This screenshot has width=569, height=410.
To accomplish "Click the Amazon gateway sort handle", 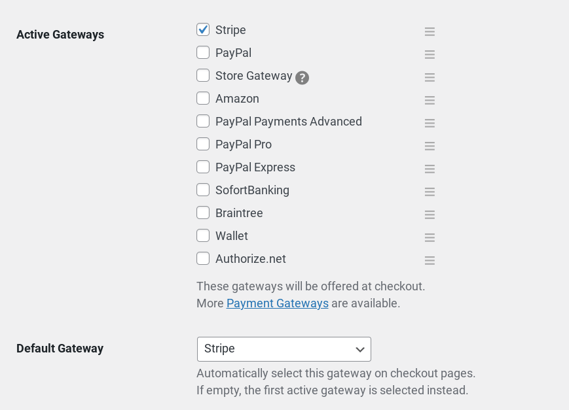I will [x=430, y=100].
